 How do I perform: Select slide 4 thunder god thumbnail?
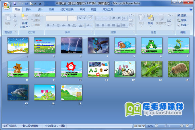point(98,45)
